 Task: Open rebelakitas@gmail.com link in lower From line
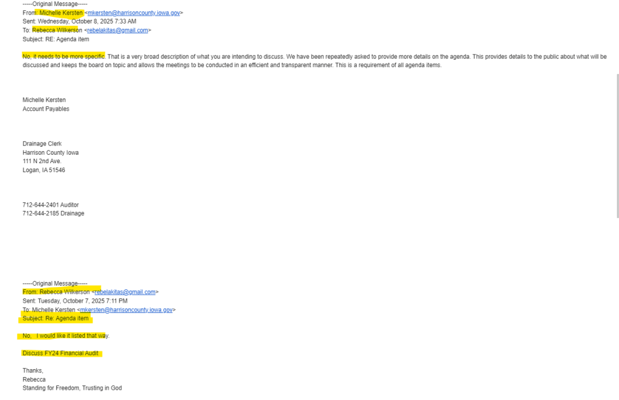(125, 292)
